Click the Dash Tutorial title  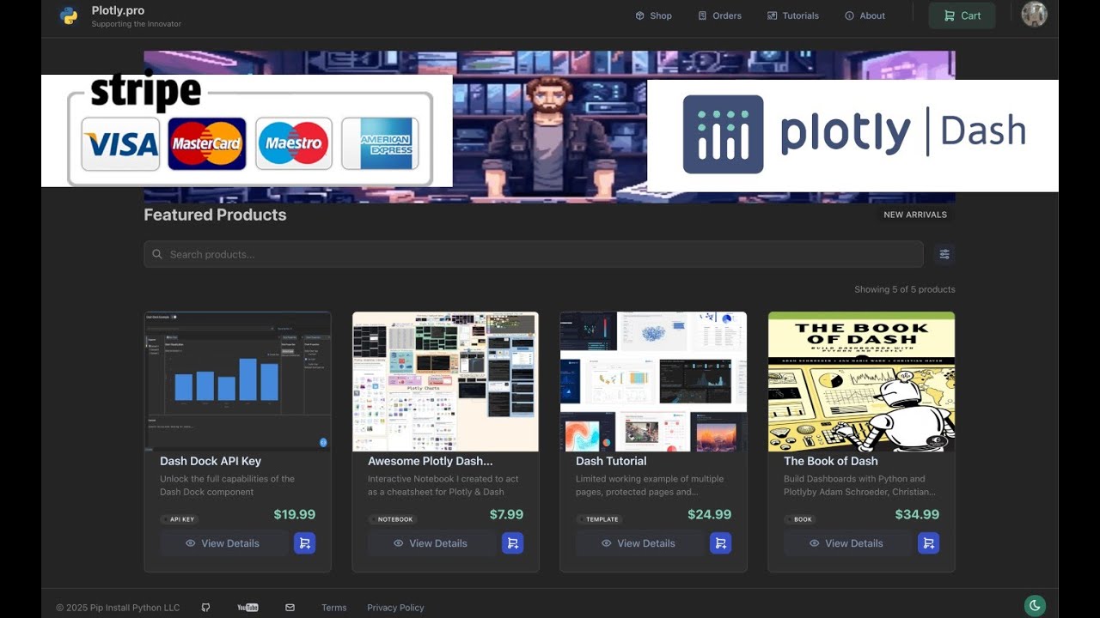611,461
